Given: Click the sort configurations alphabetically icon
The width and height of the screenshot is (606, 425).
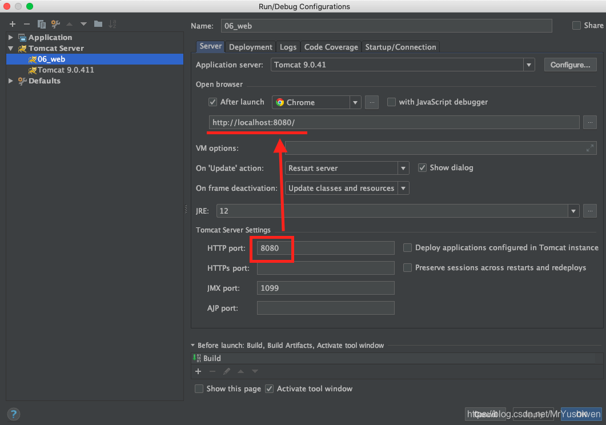Looking at the screenshot, I should 113,24.
